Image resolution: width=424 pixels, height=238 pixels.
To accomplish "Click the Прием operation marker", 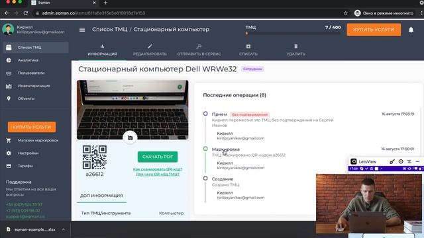I will click(205, 114).
